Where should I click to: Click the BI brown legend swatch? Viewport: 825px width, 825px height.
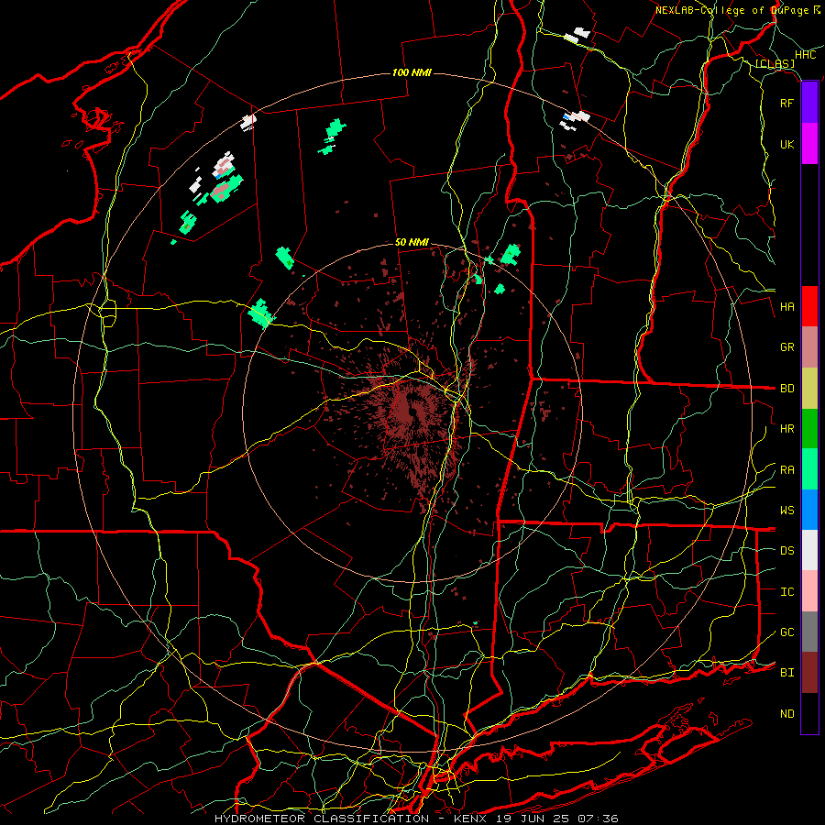[809, 673]
